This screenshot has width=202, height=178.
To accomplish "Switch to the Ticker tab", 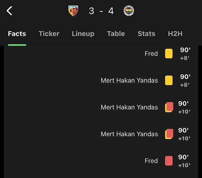I will tap(49, 34).
